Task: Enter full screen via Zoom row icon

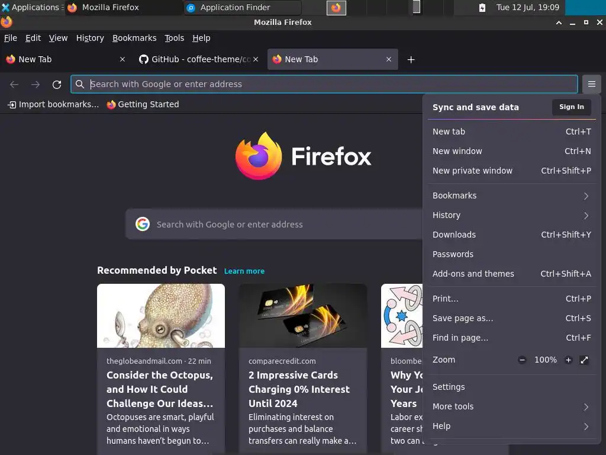Action: (x=584, y=360)
